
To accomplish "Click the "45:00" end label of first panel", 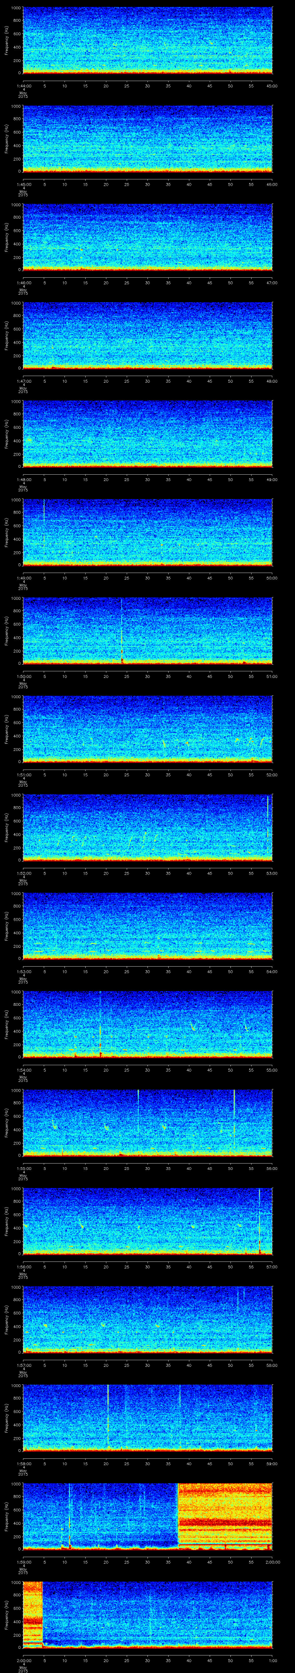I will [272, 85].
